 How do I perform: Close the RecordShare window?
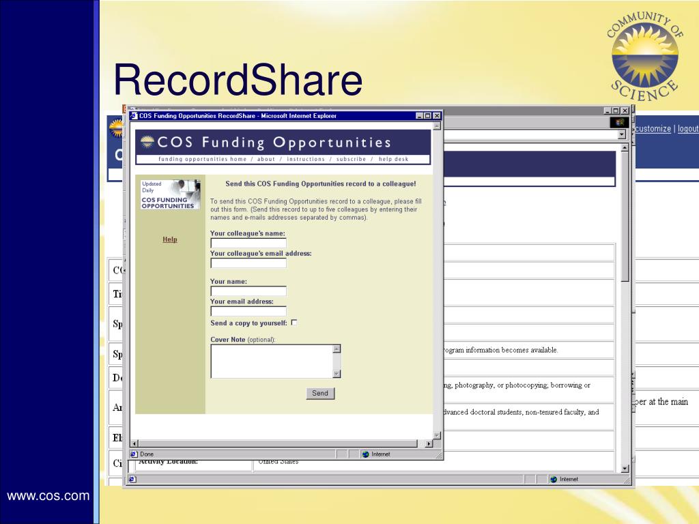[437, 116]
